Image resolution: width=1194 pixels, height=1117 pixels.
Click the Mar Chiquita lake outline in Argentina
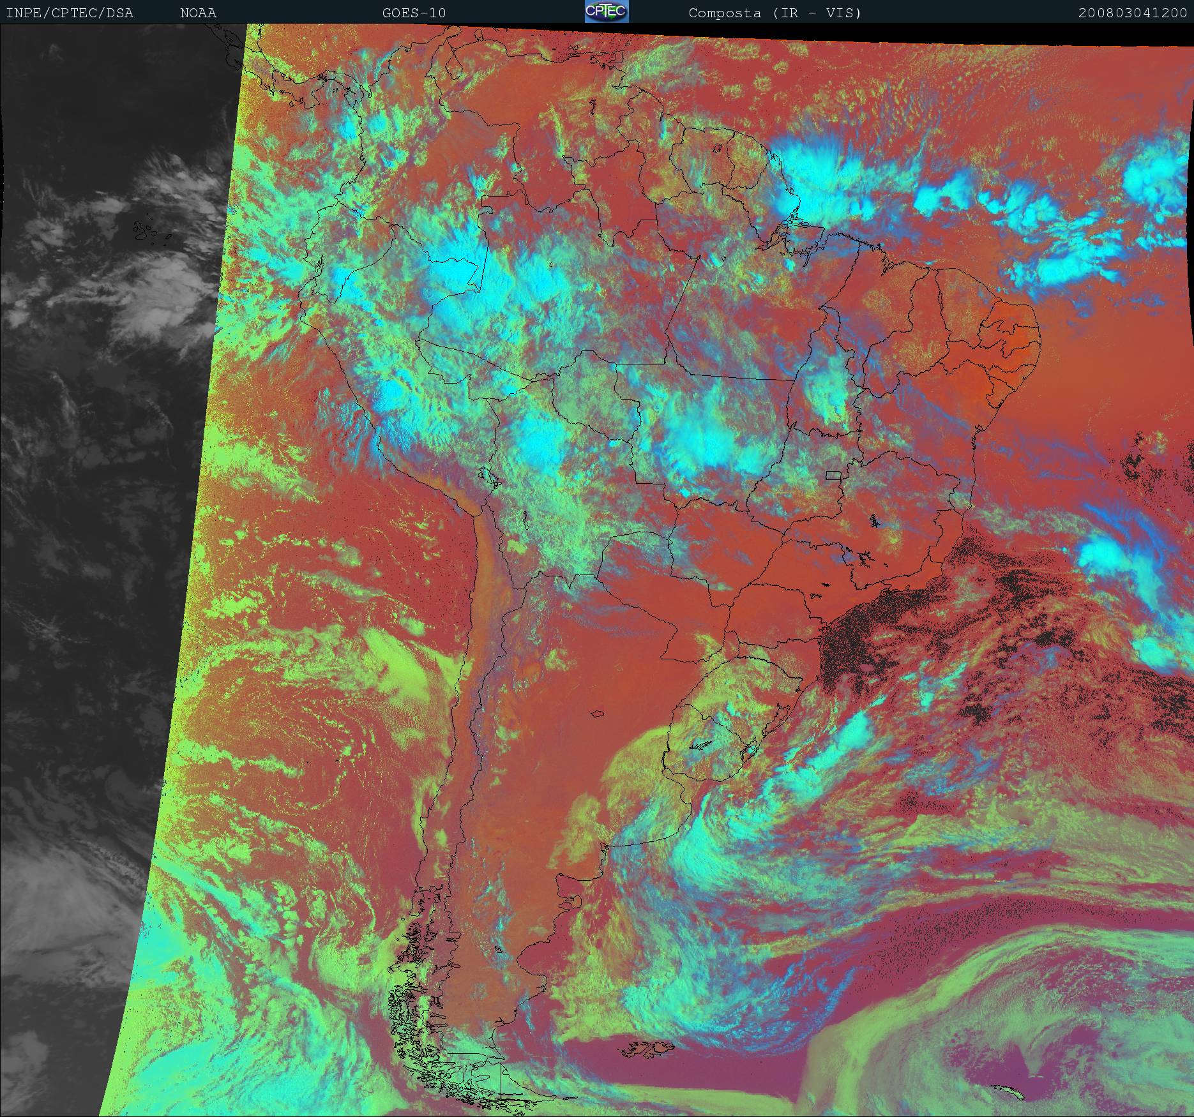pyautogui.click(x=598, y=714)
